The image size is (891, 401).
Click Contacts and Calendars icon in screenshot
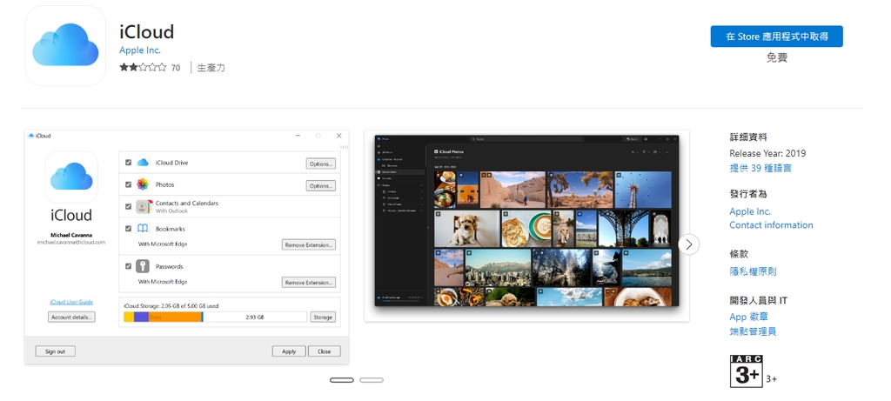(144, 207)
